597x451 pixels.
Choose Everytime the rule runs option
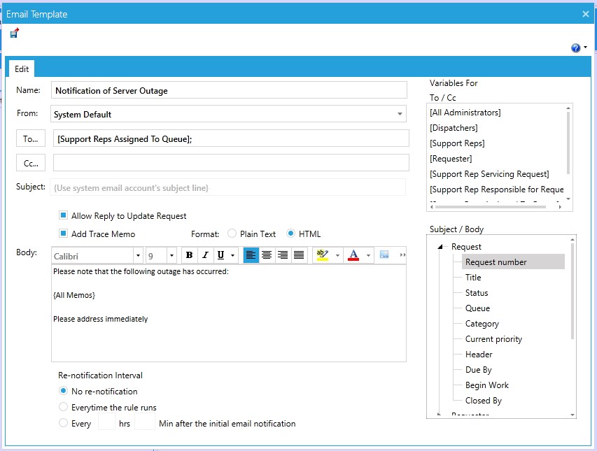point(64,407)
